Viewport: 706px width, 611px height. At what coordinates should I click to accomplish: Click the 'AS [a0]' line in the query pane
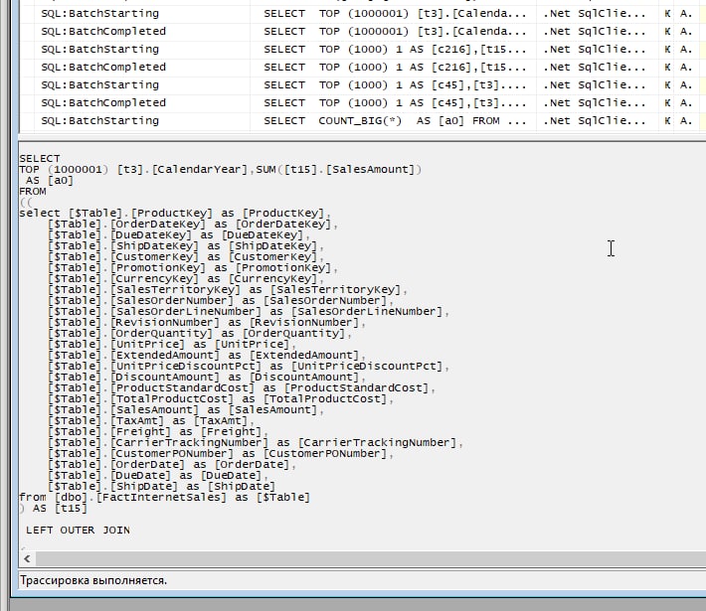pos(50,181)
